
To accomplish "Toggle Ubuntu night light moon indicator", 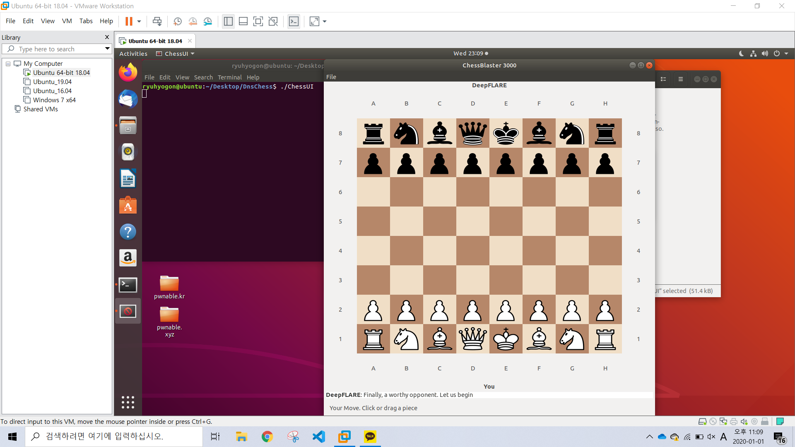I will [x=741, y=53].
